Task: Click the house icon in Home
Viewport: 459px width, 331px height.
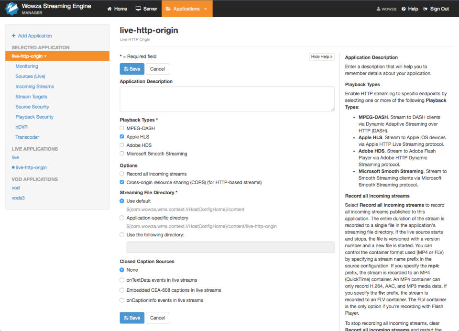Action: click(x=109, y=9)
